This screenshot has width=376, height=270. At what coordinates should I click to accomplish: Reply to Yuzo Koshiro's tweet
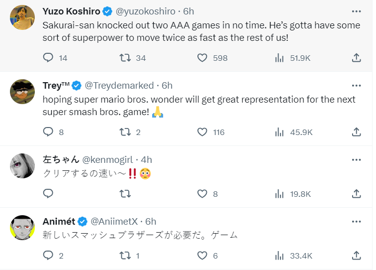click(48, 58)
